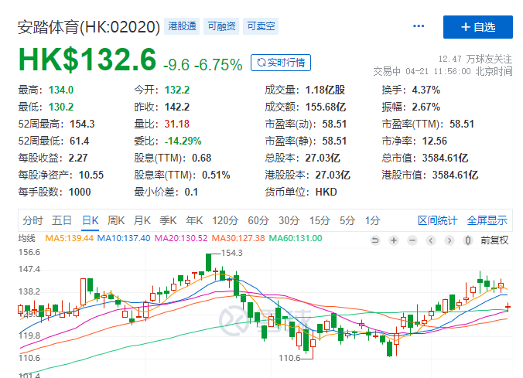Click the MA10:137.40 indicator label
The image size is (523, 378).
pos(124,238)
